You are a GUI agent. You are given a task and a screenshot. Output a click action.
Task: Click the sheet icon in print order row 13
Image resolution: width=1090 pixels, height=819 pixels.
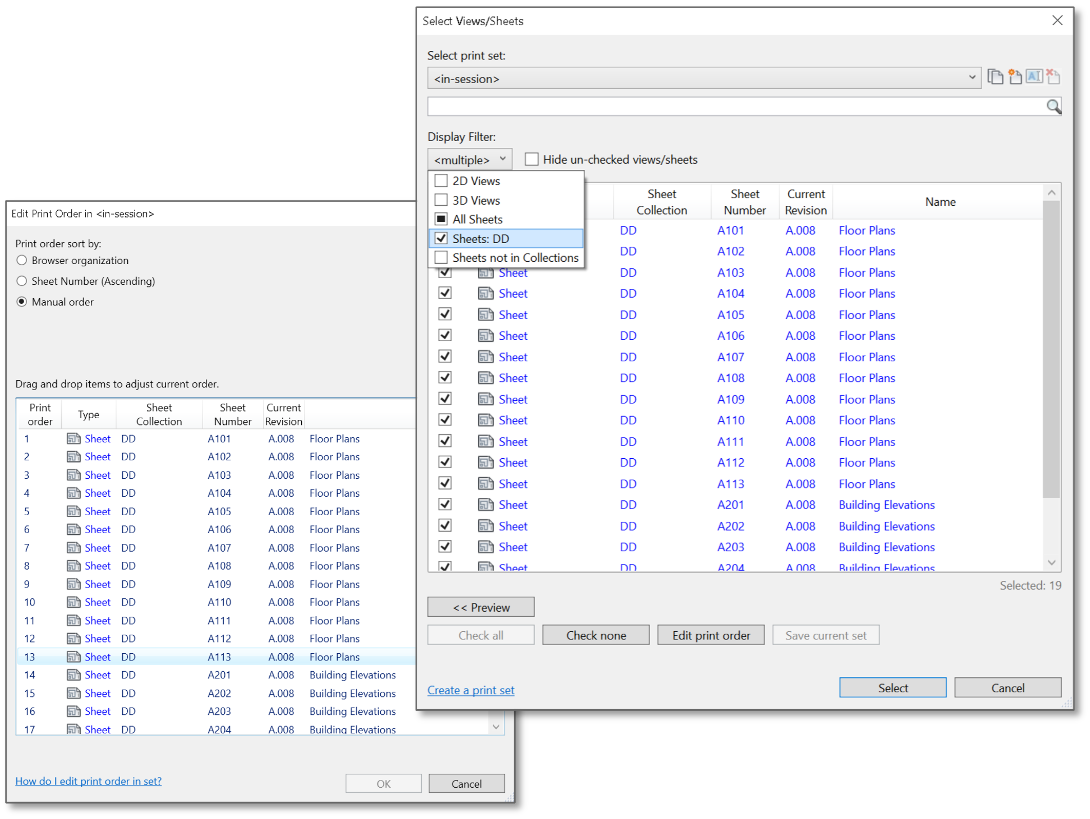(74, 657)
